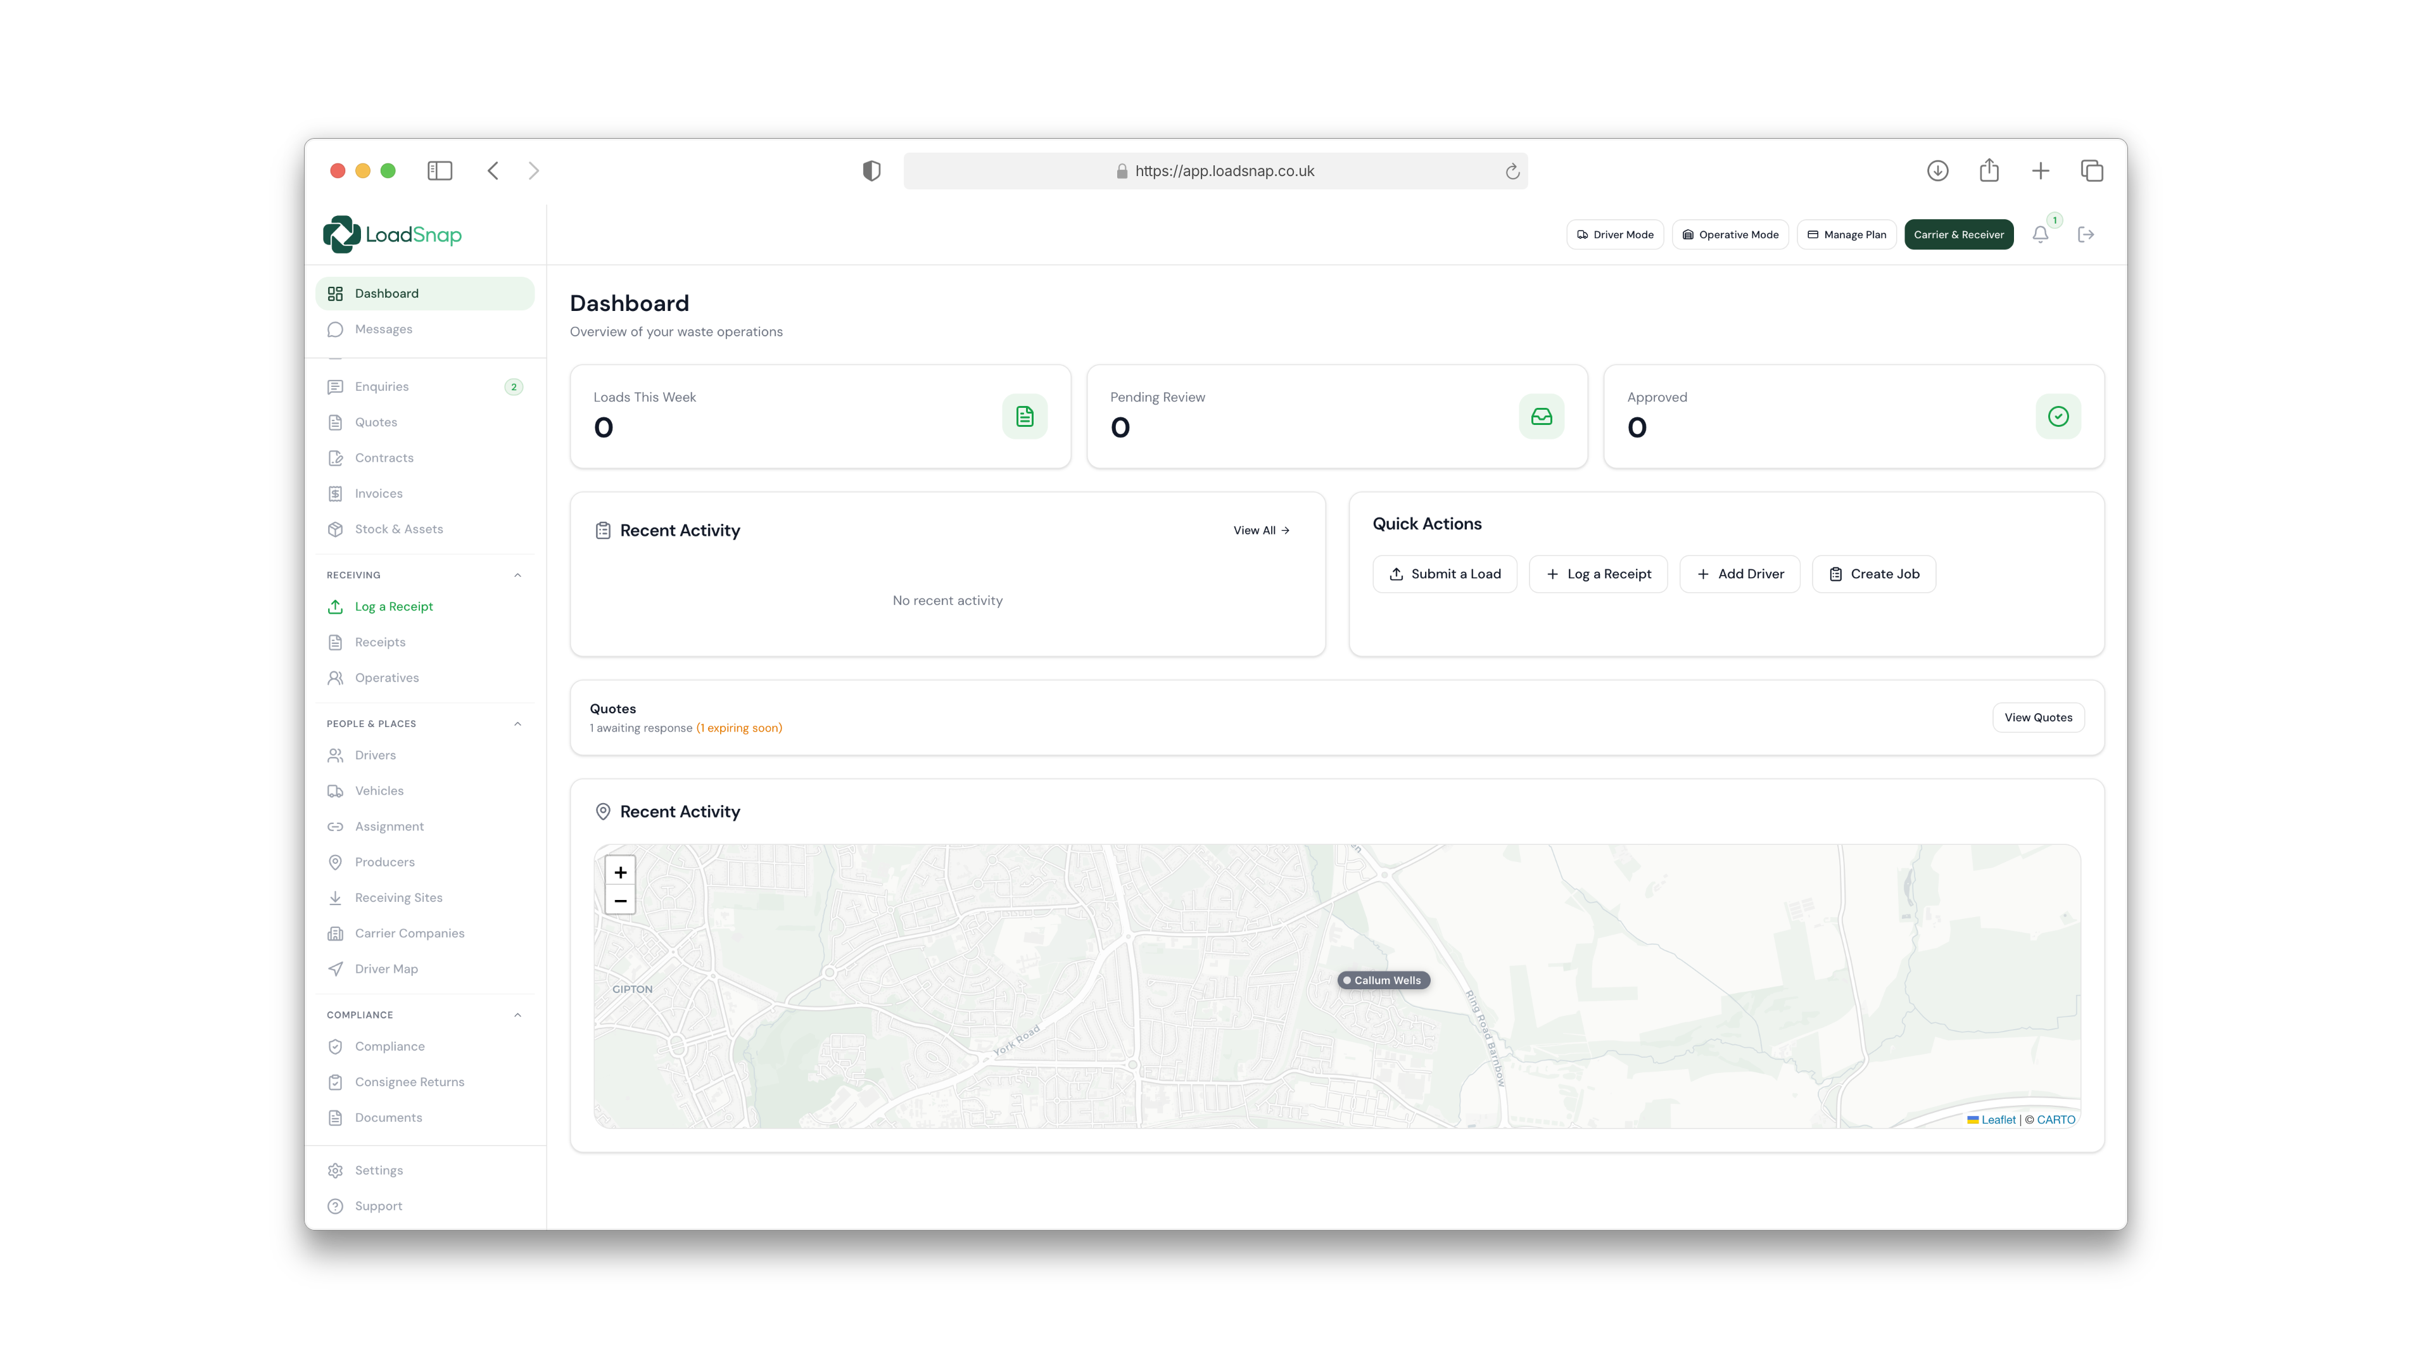The height and width of the screenshot is (1368, 2432).
Task: Show the tab overview
Action: [2092, 171]
